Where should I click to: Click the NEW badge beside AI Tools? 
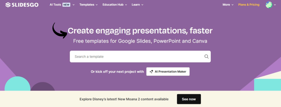tap(66, 5)
